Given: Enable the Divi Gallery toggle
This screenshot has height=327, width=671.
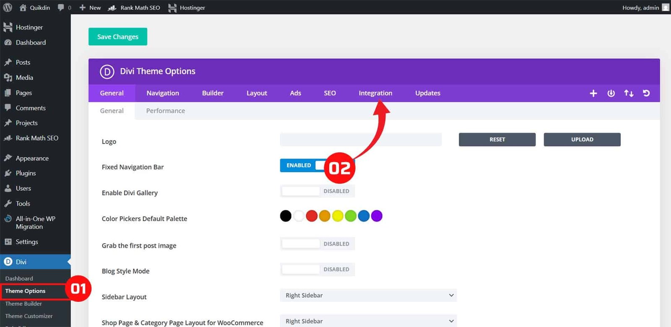Looking at the screenshot, I should pyautogui.click(x=317, y=191).
